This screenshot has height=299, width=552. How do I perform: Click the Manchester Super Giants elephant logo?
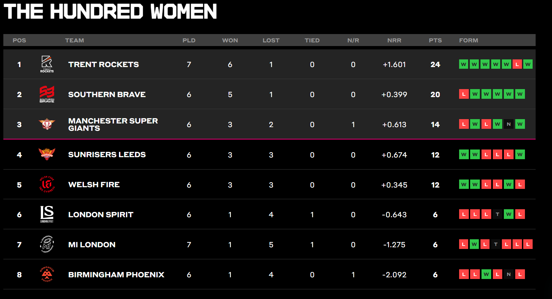pos(47,124)
